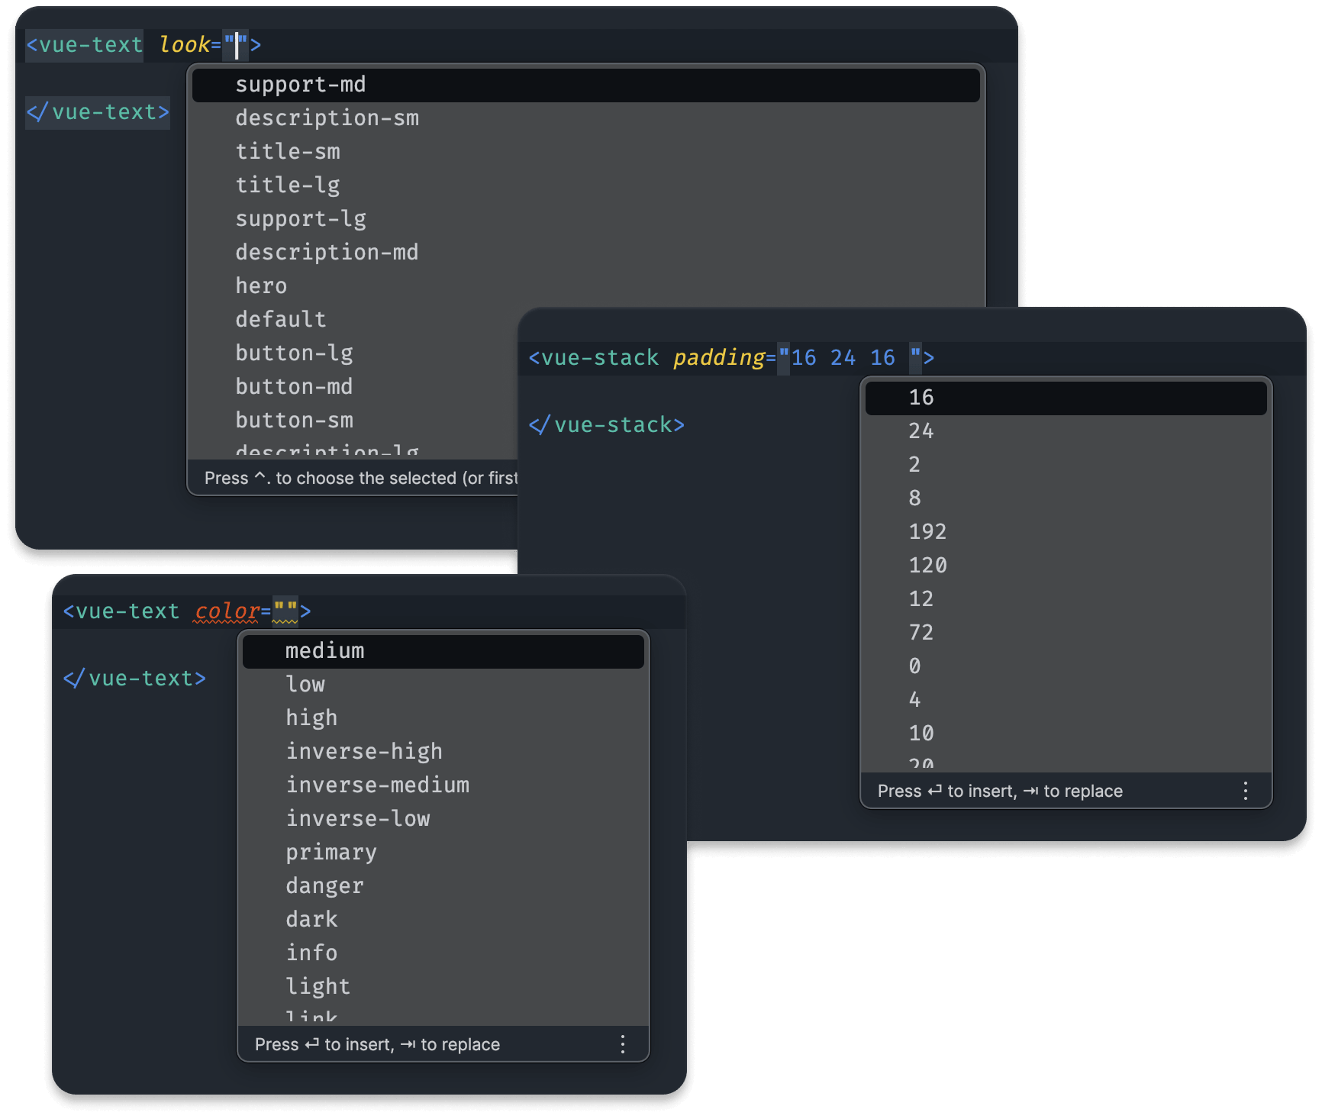Screen dimensions: 1322x1119
Task: Click the opening vue-stack tag name
Action: tap(600, 358)
